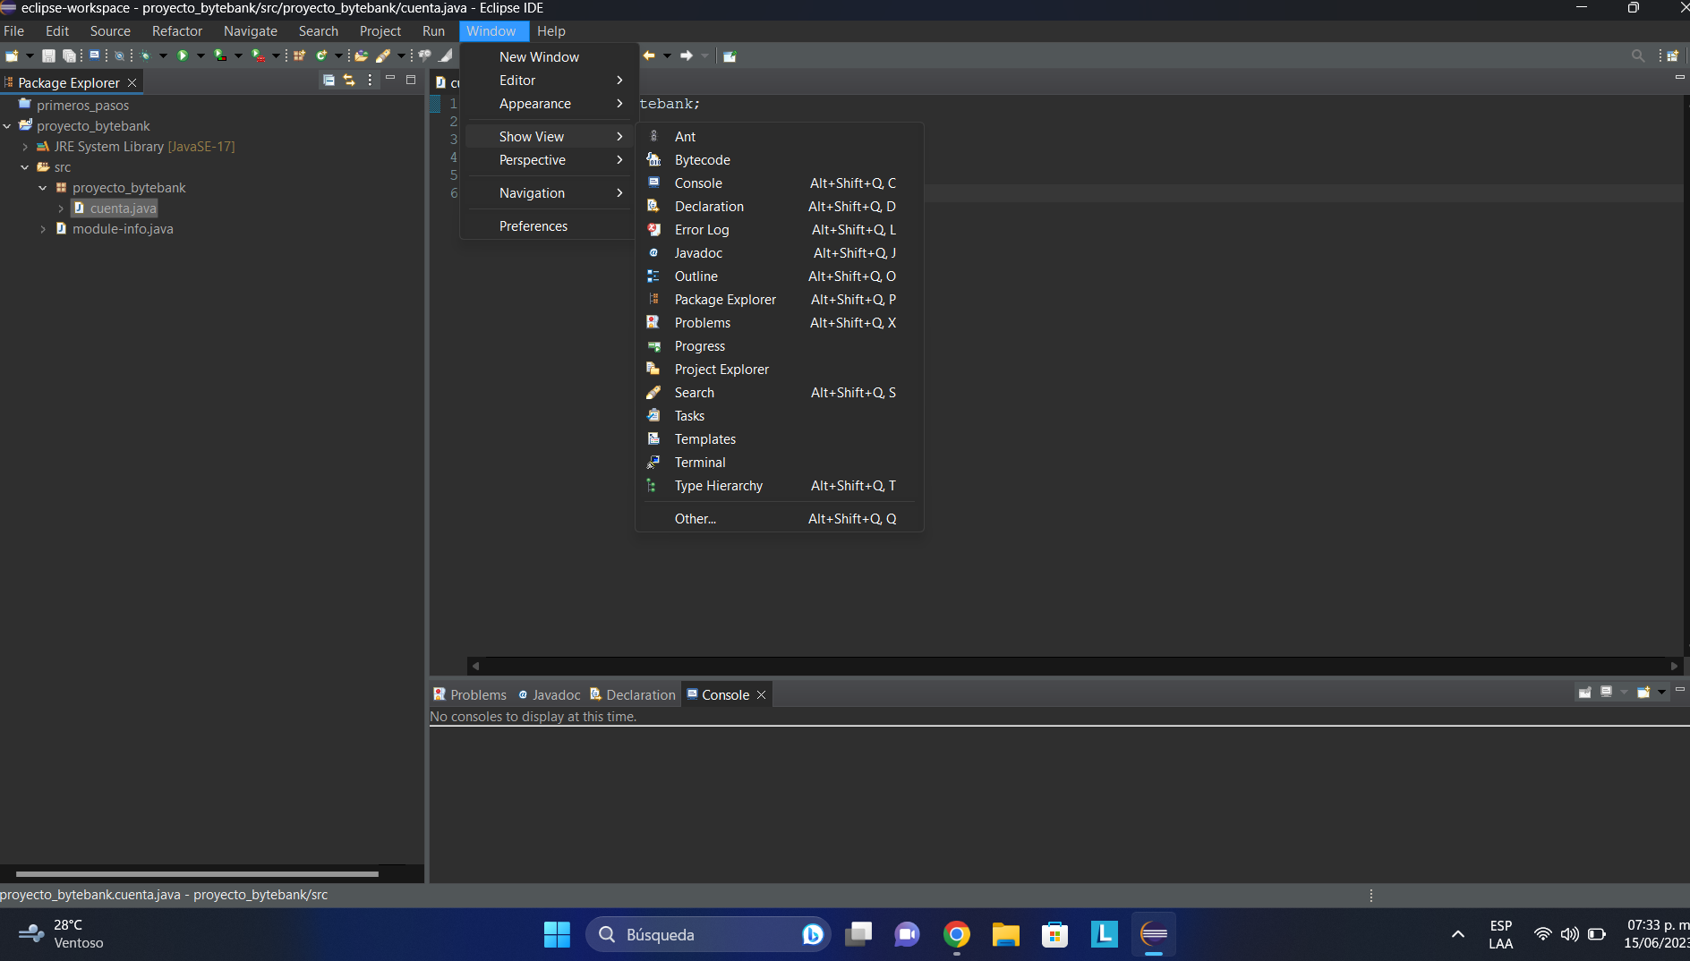Image resolution: width=1690 pixels, height=961 pixels.
Task: Click the Back navigation arrow in toolbar
Action: 649,55
